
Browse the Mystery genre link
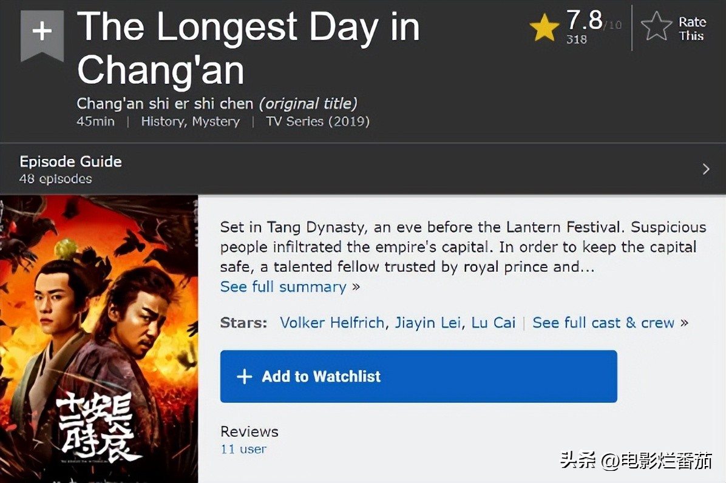[x=216, y=121]
